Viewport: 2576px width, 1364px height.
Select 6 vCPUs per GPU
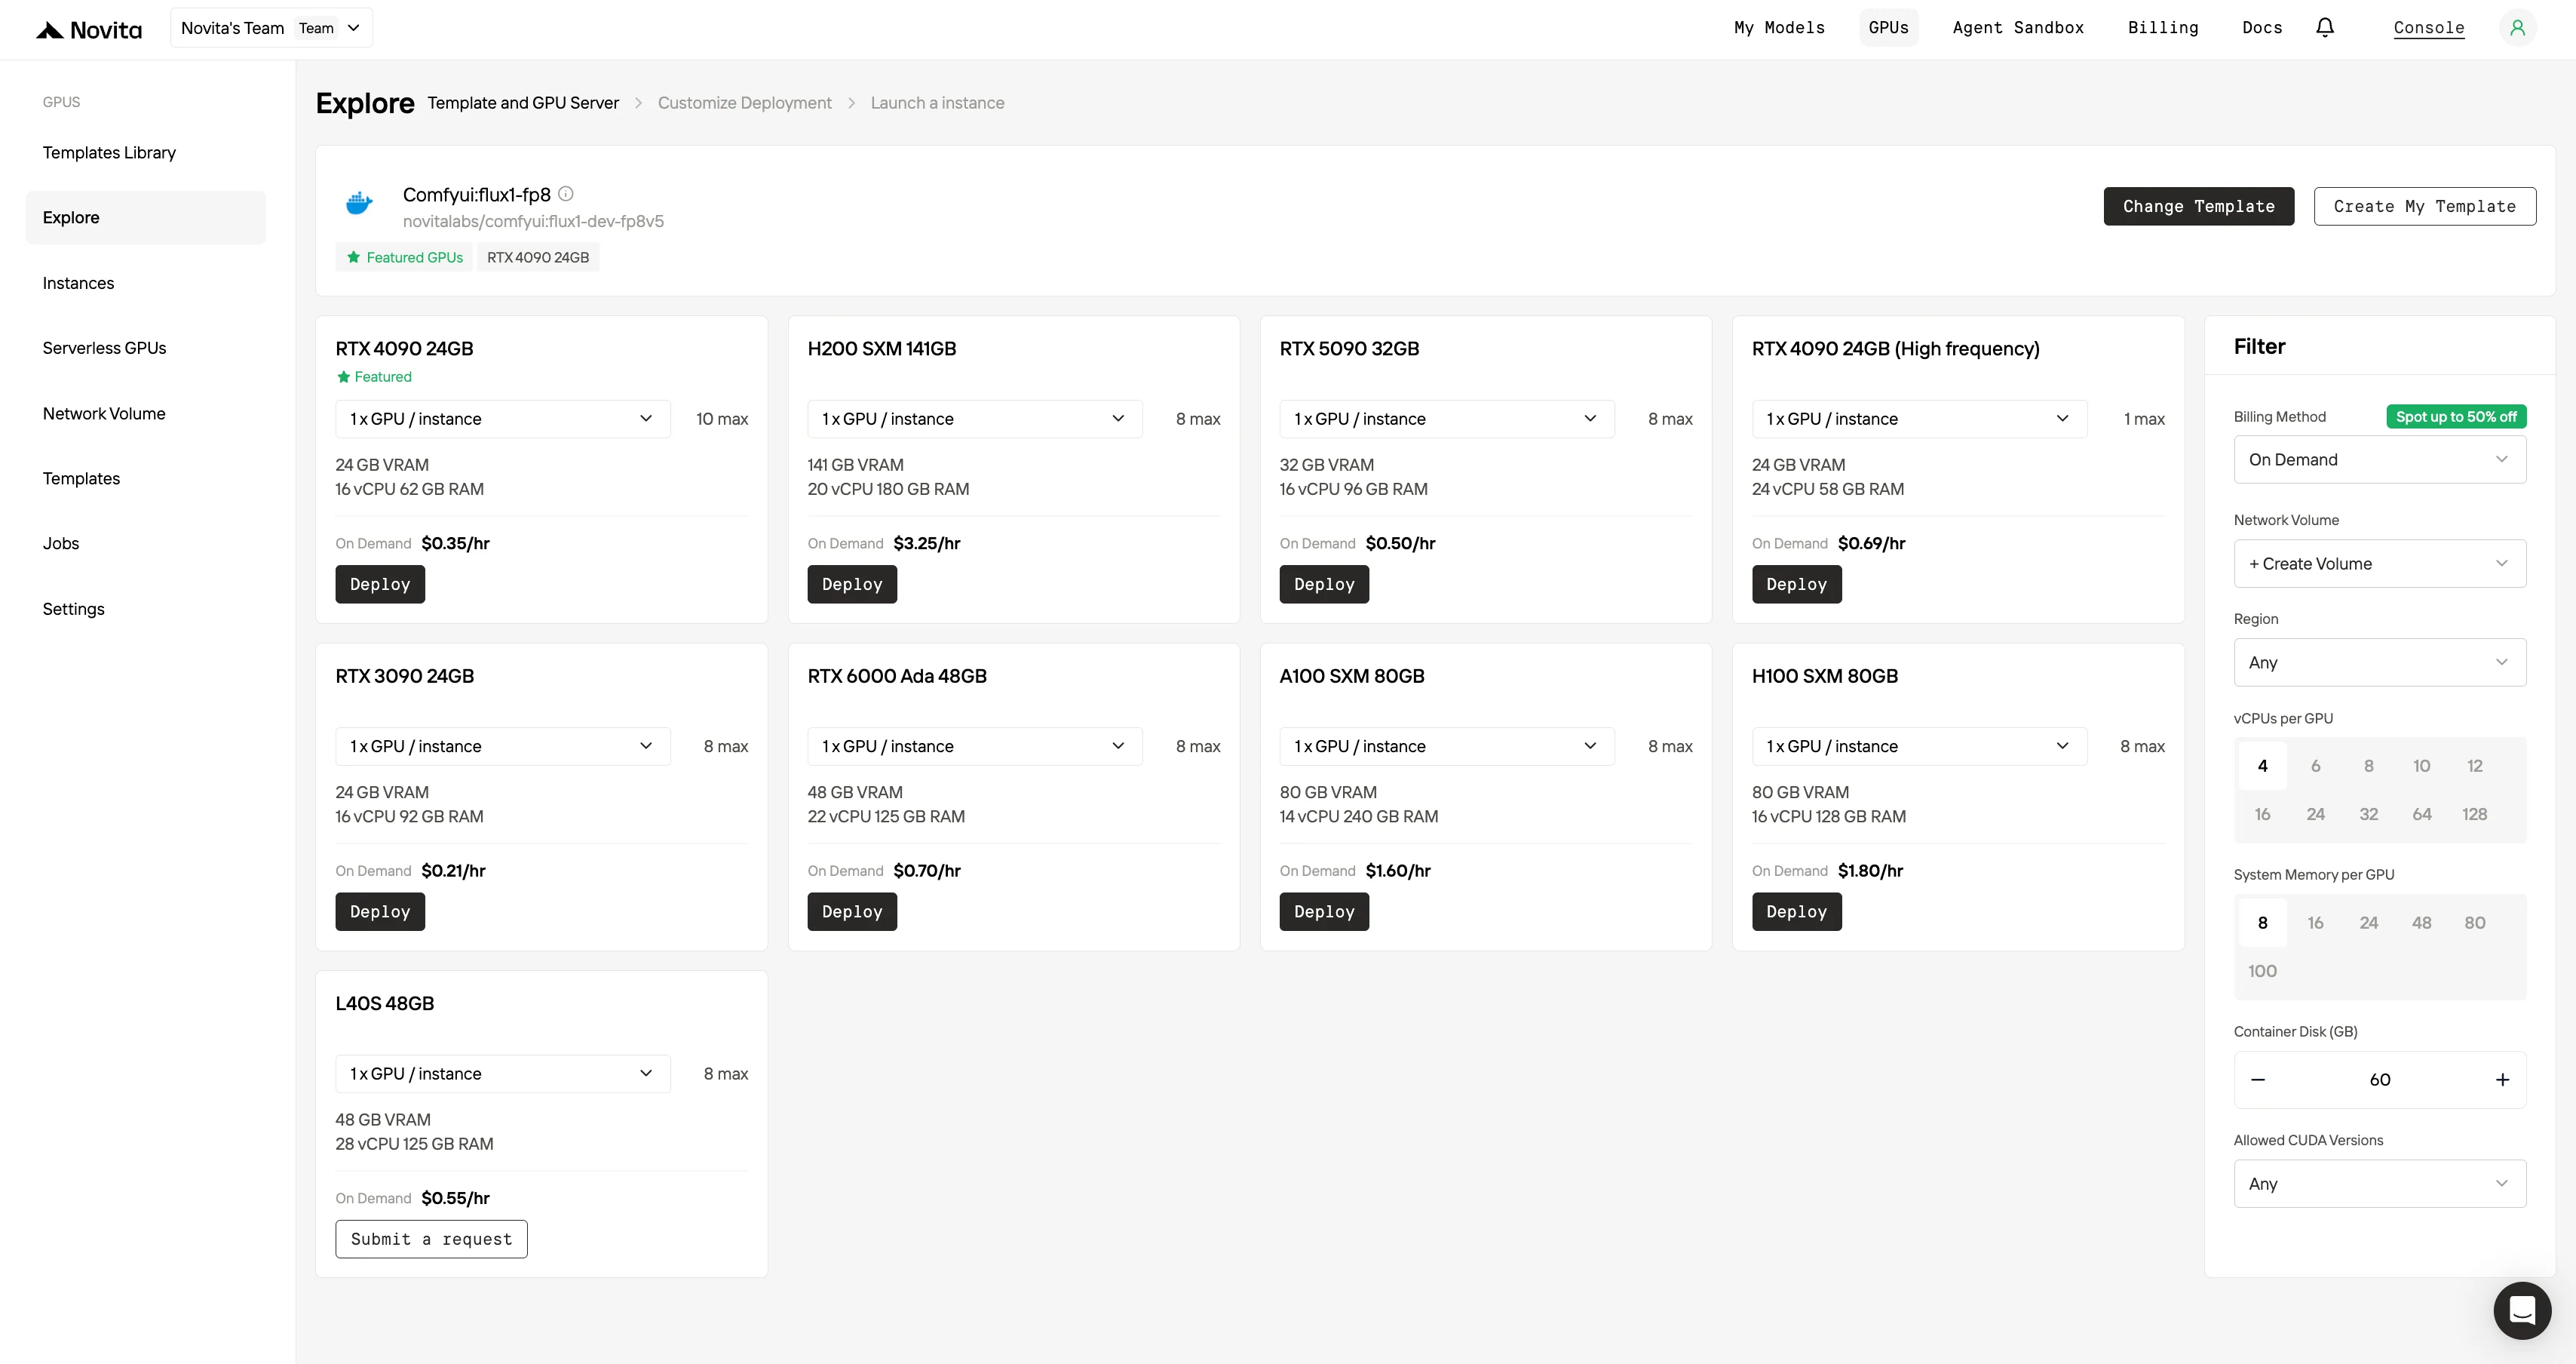pos(2315,766)
